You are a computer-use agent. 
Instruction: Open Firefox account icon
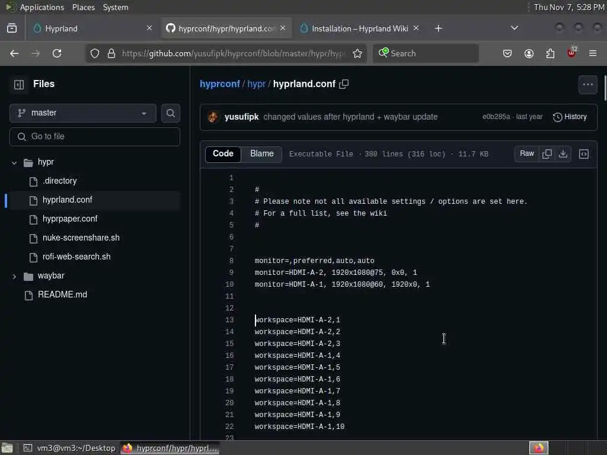[529, 53]
